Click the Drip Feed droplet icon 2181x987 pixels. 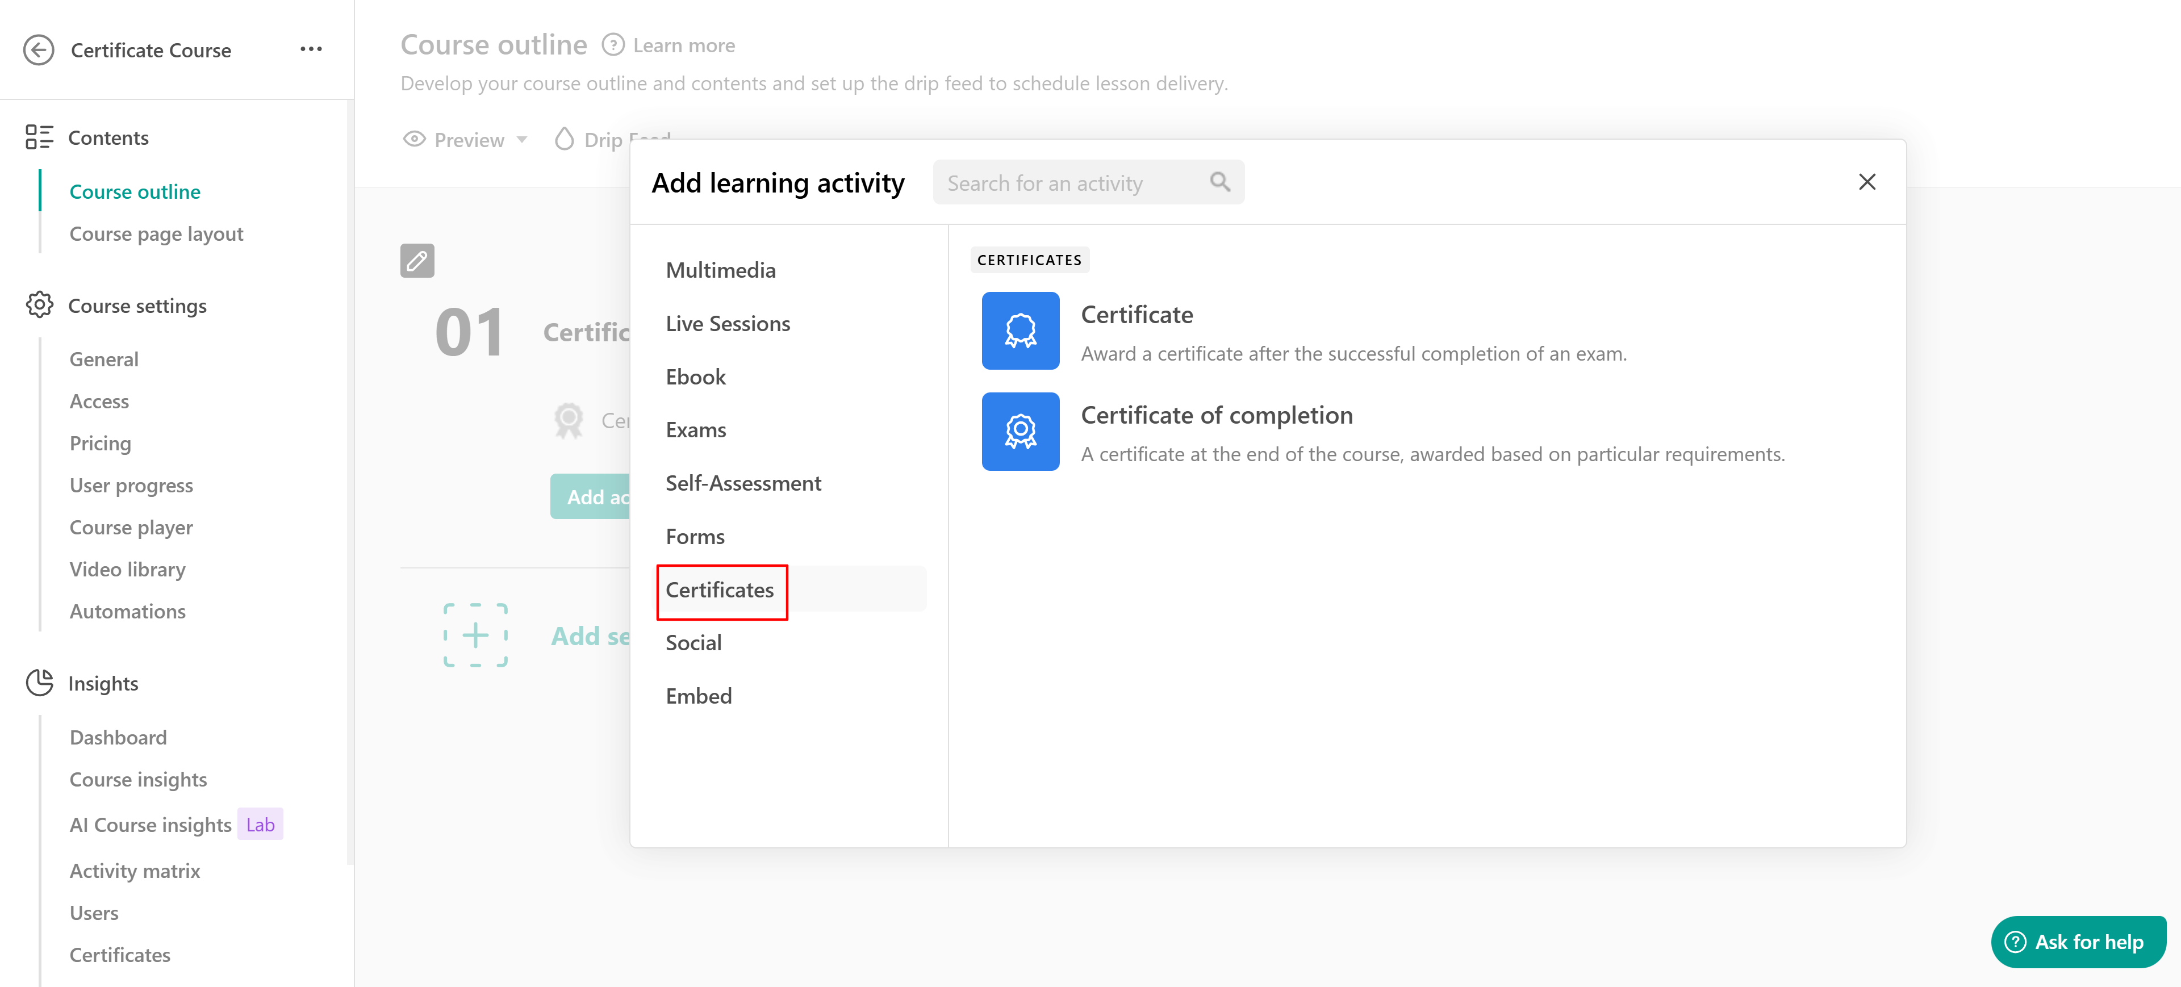click(564, 139)
